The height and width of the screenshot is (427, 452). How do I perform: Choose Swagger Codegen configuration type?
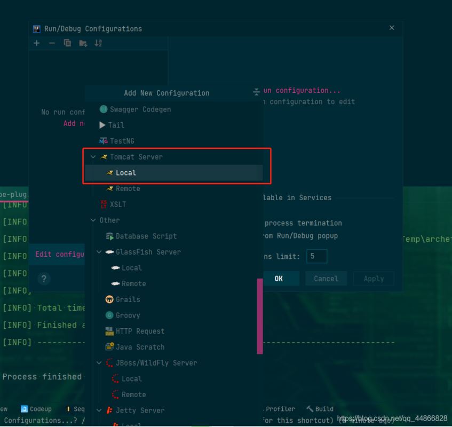[174, 109]
